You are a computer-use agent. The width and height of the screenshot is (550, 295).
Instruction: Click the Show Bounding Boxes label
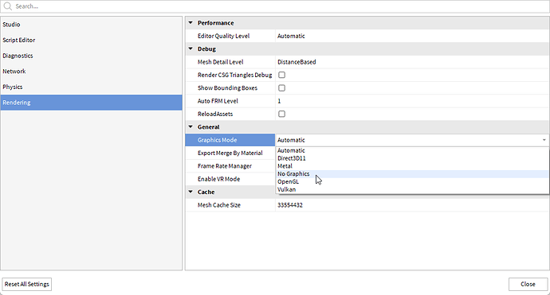click(x=227, y=87)
